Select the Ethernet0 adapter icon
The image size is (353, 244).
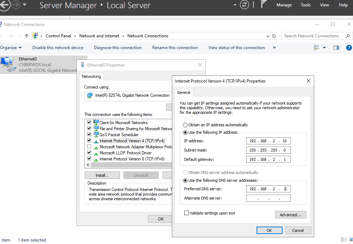(x=8, y=64)
